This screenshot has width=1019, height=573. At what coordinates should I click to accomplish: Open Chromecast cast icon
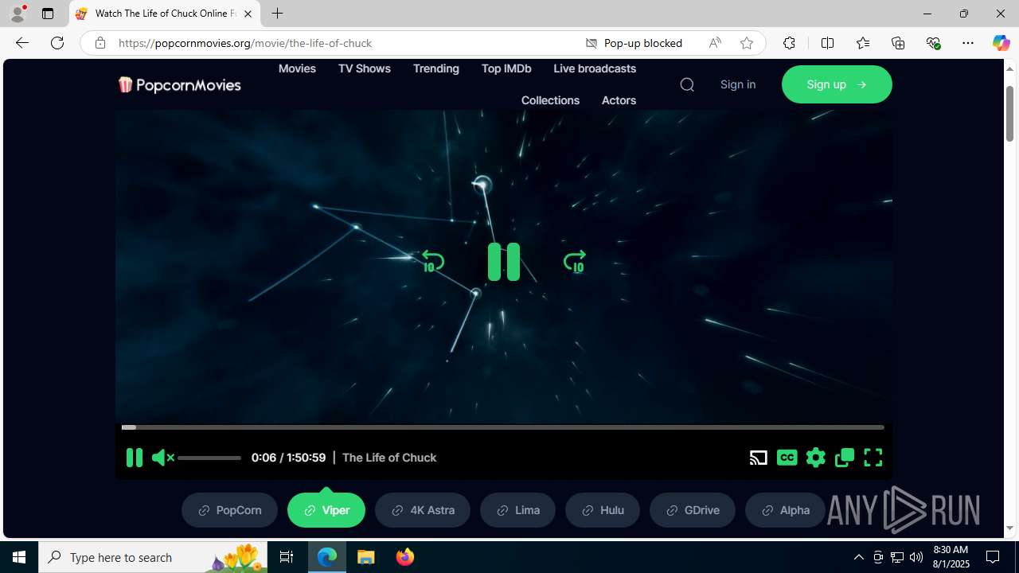point(759,458)
